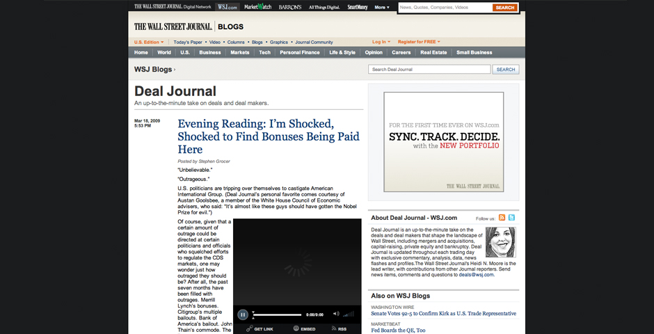Open the Careers navigation tab

(x=401, y=53)
